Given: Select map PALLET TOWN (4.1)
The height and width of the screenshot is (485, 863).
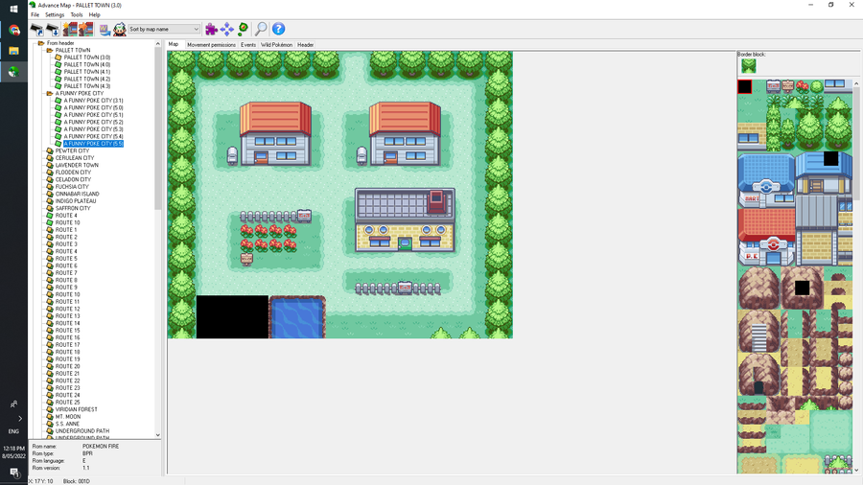Looking at the screenshot, I should (87, 72).
